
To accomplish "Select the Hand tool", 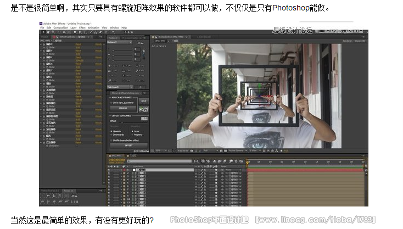I will click(48, 32).
